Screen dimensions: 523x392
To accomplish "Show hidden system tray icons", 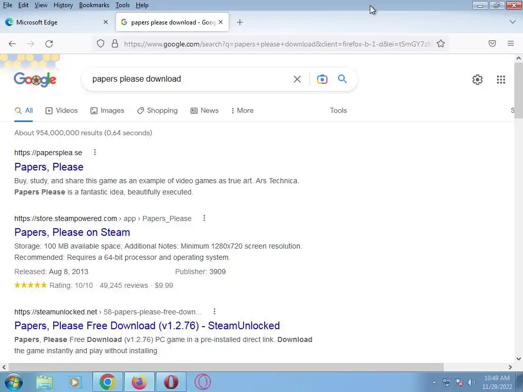I will pos(434,382).
